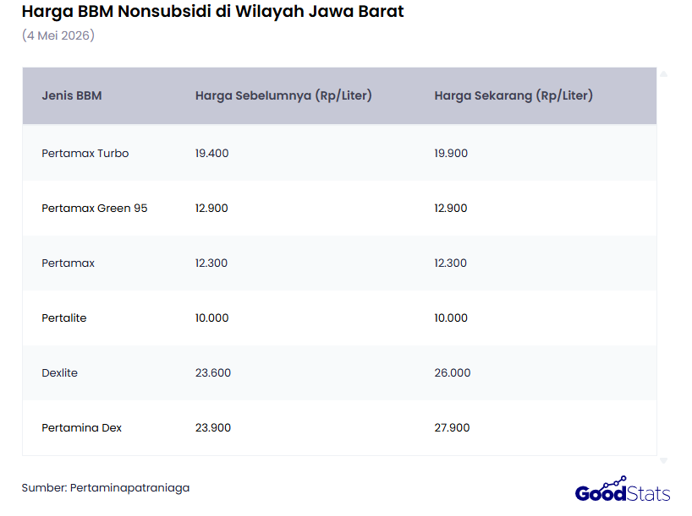Image resolution: width=692 pixels, height=516 pixels.
Task: Click Dexlite previous price 23.600
Action: click(213, 372)
